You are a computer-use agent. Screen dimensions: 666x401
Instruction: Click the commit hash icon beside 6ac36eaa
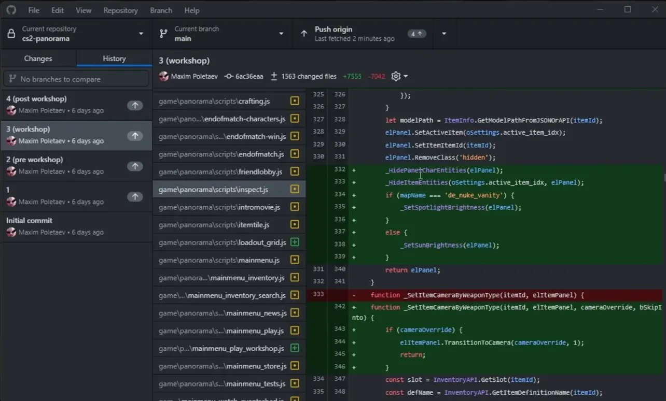pos(229,76)
